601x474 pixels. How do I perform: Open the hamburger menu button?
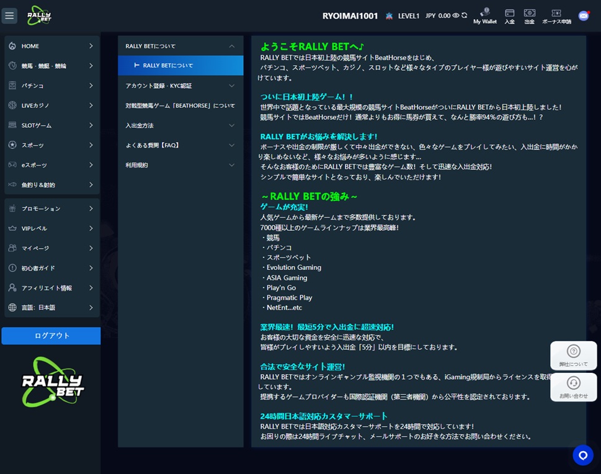pyautogui.click(x=9, y=16)
